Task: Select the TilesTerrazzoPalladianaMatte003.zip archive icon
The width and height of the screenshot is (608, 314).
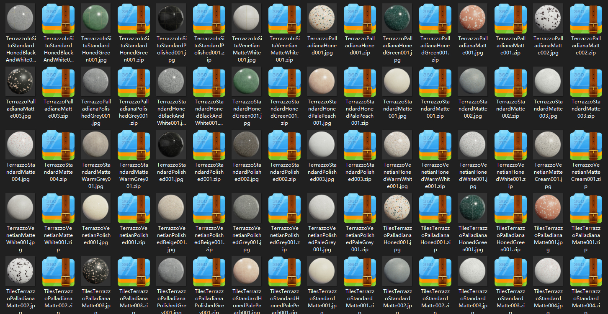Action: point(134,271)
